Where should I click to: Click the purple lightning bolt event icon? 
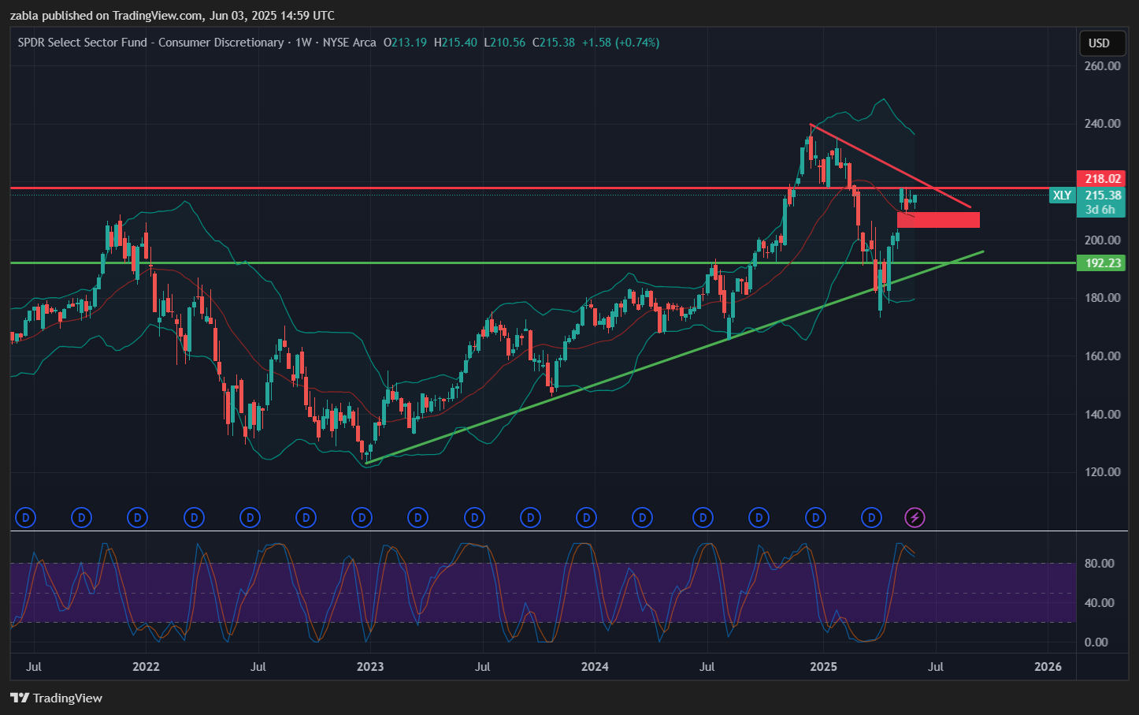coord(915,518)
